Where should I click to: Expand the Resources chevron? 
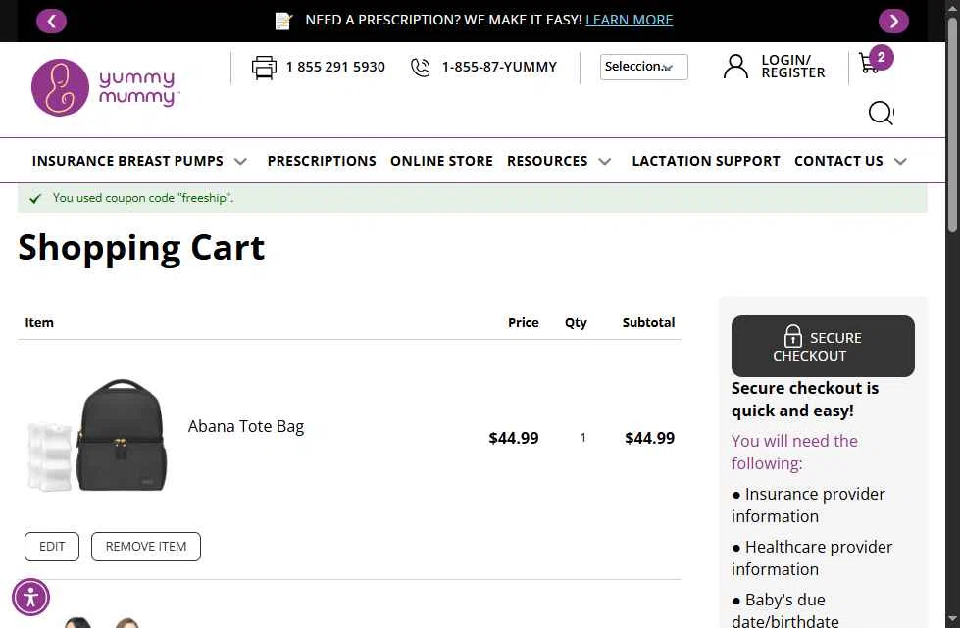604,162
